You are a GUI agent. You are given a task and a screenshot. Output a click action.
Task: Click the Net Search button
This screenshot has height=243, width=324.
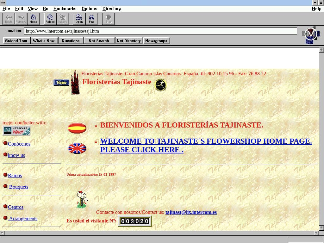pyautogui.click(x=99, y=40)
